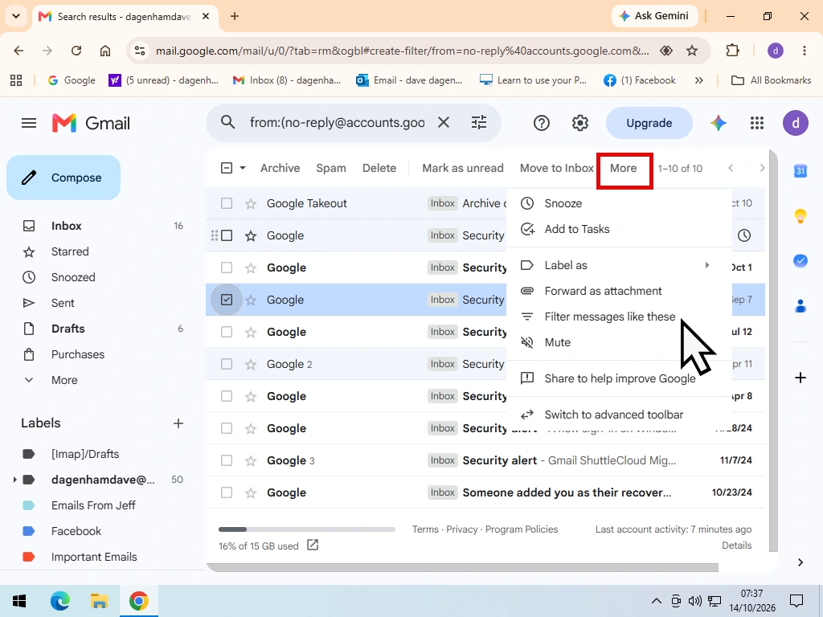This screenshot has width=823, height=617.
Task: Open the Google Account avatar in Gmail
Action: 796,123
